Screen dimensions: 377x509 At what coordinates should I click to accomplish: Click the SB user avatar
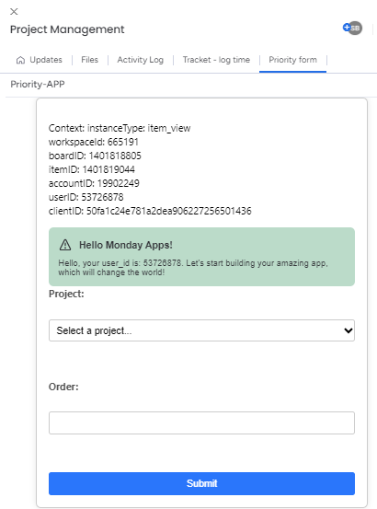click(355, 29)
